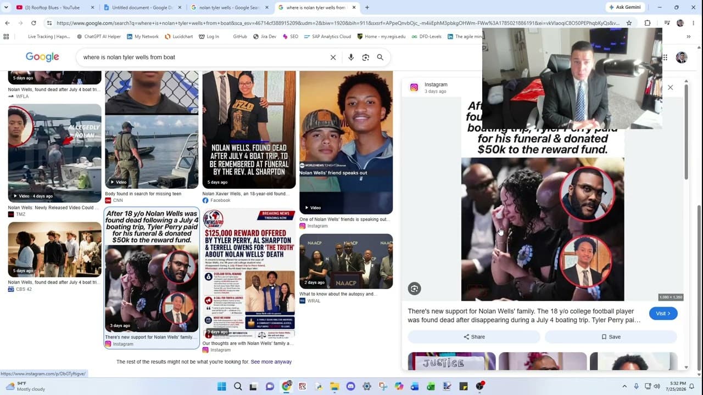This screenshot has width=703, height=395.
Task: Open the Facebook funeral Al Sharpton result
Action: coord(249,129)
